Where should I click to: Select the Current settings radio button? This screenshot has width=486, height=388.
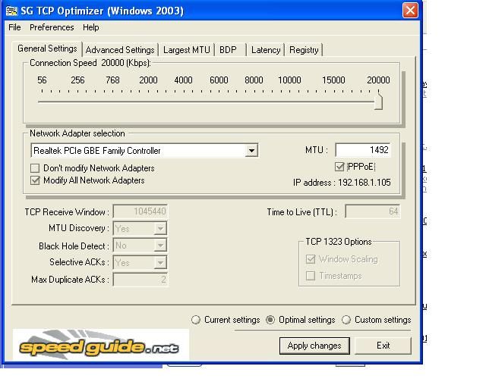click(x=196, y=320)
